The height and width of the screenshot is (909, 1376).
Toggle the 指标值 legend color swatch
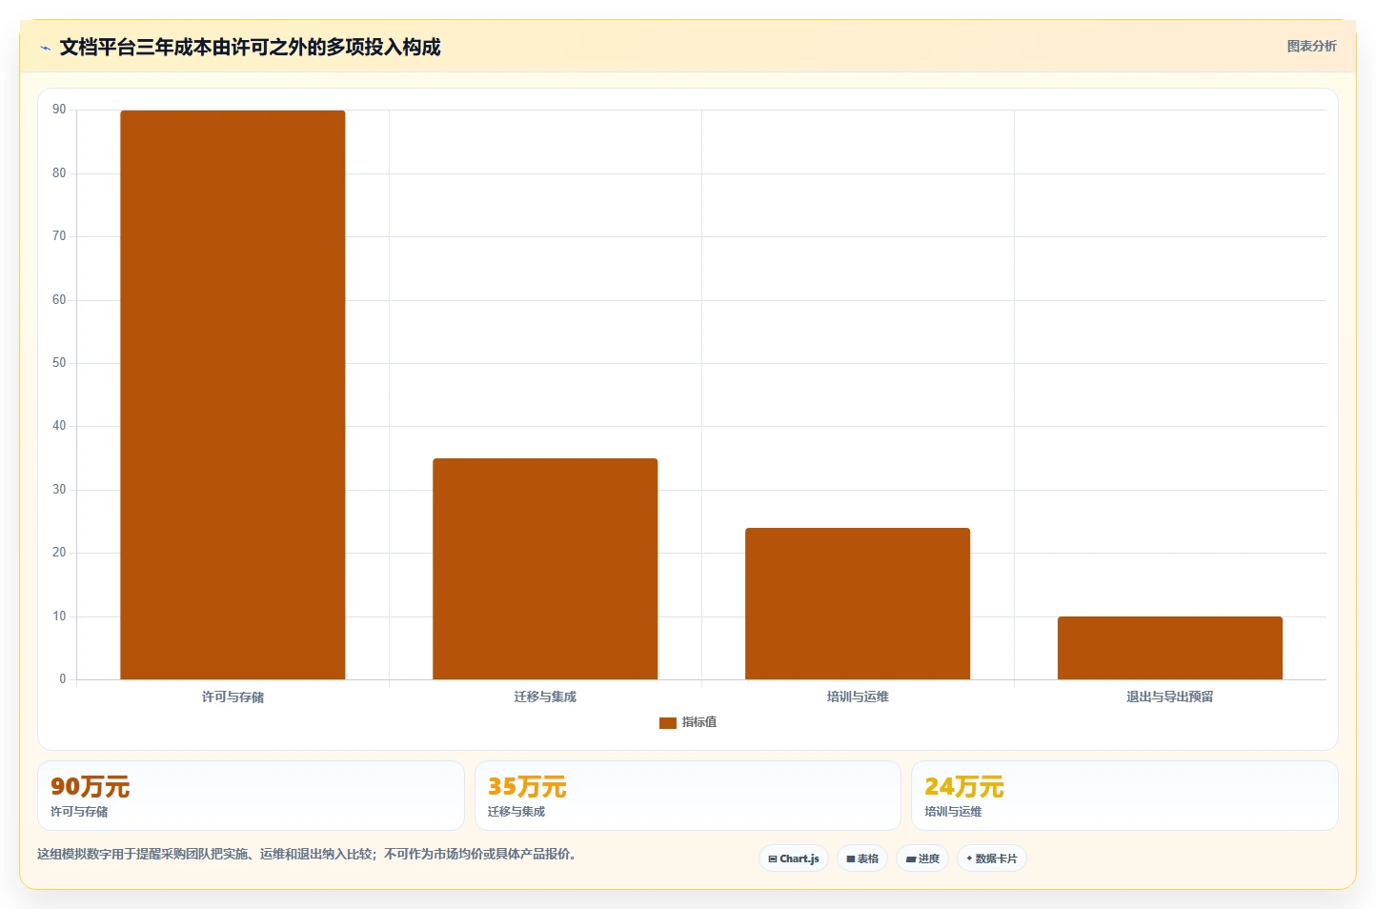(x=667, y=723)
